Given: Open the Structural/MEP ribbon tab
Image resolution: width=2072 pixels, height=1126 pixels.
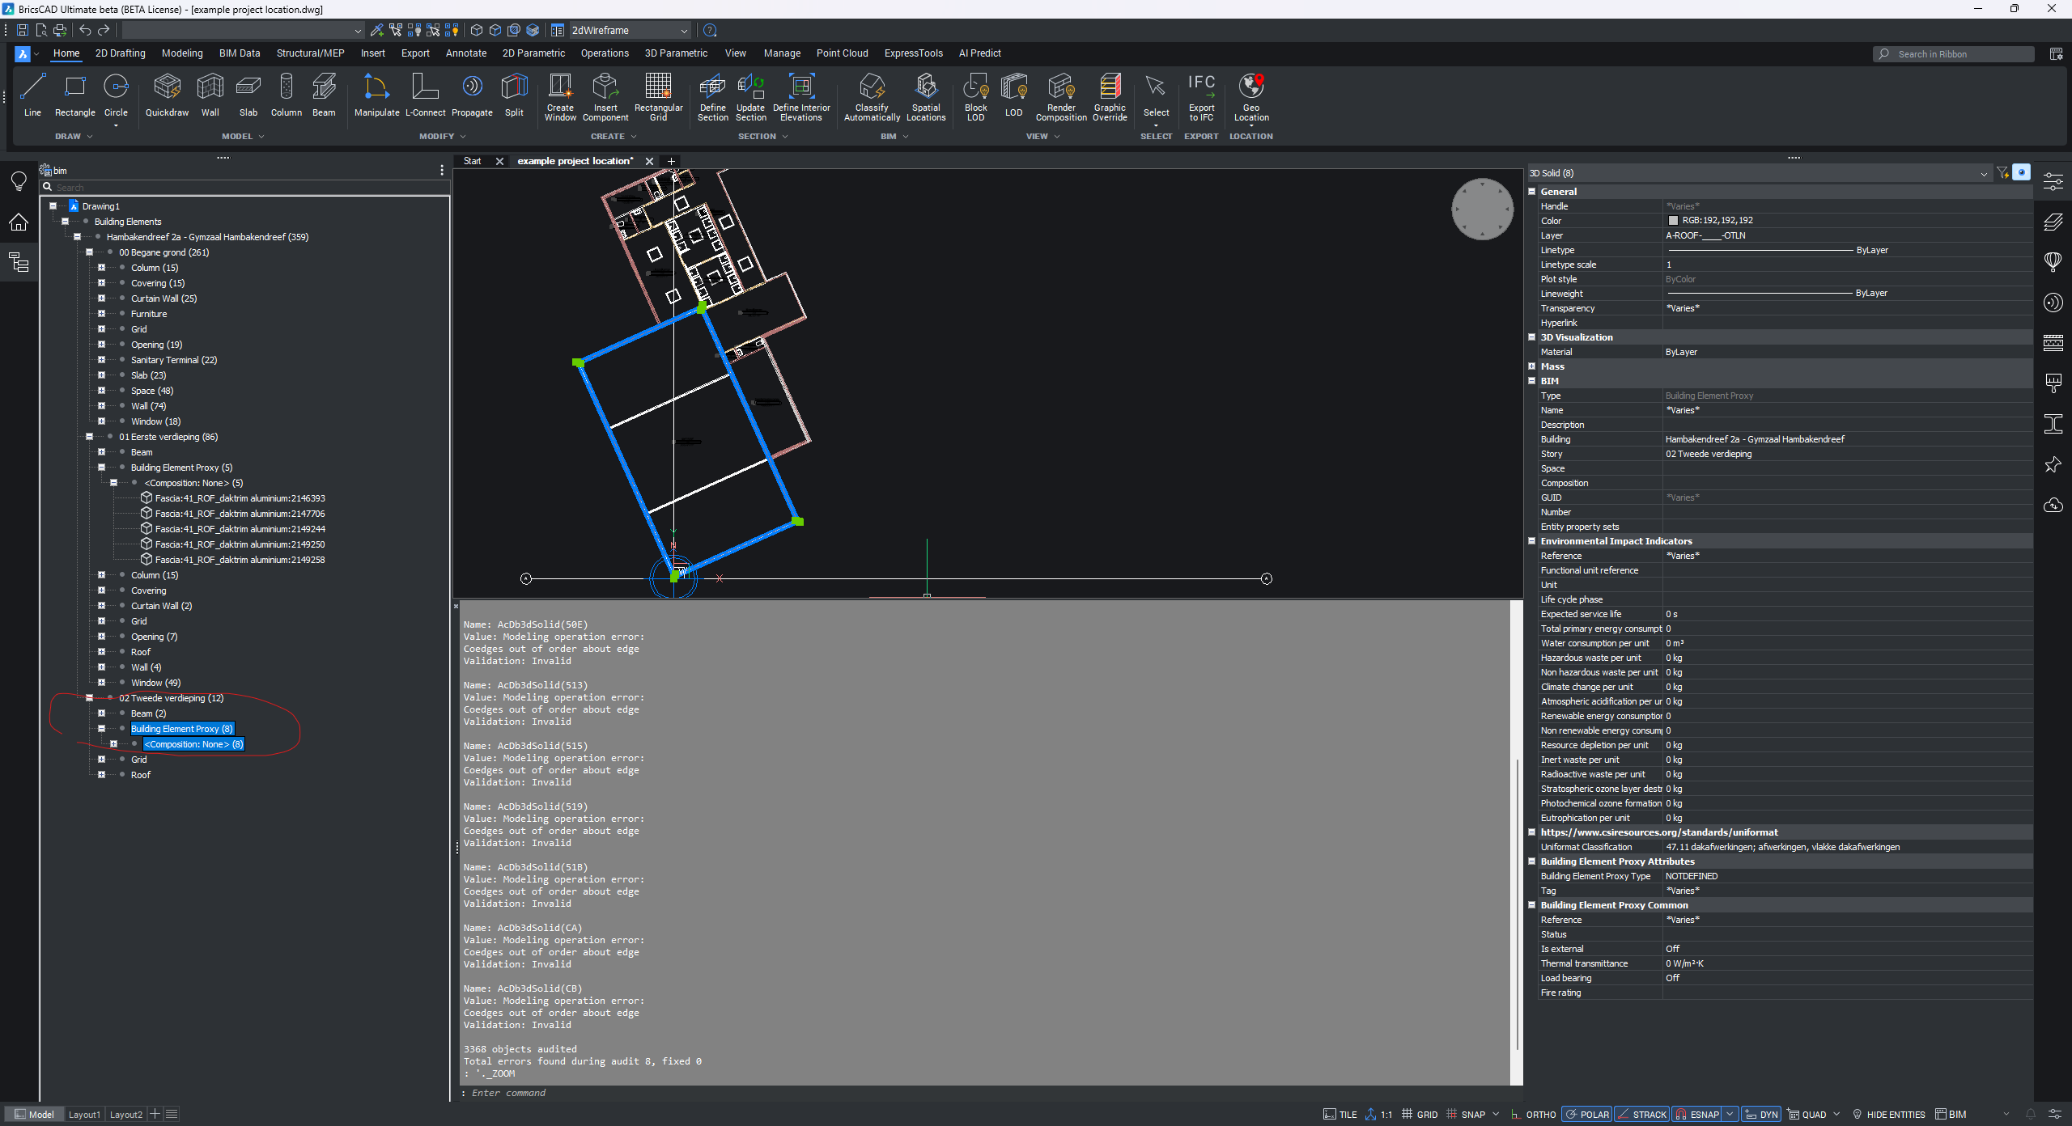Looking at the screenshot, I should (310, 53).
